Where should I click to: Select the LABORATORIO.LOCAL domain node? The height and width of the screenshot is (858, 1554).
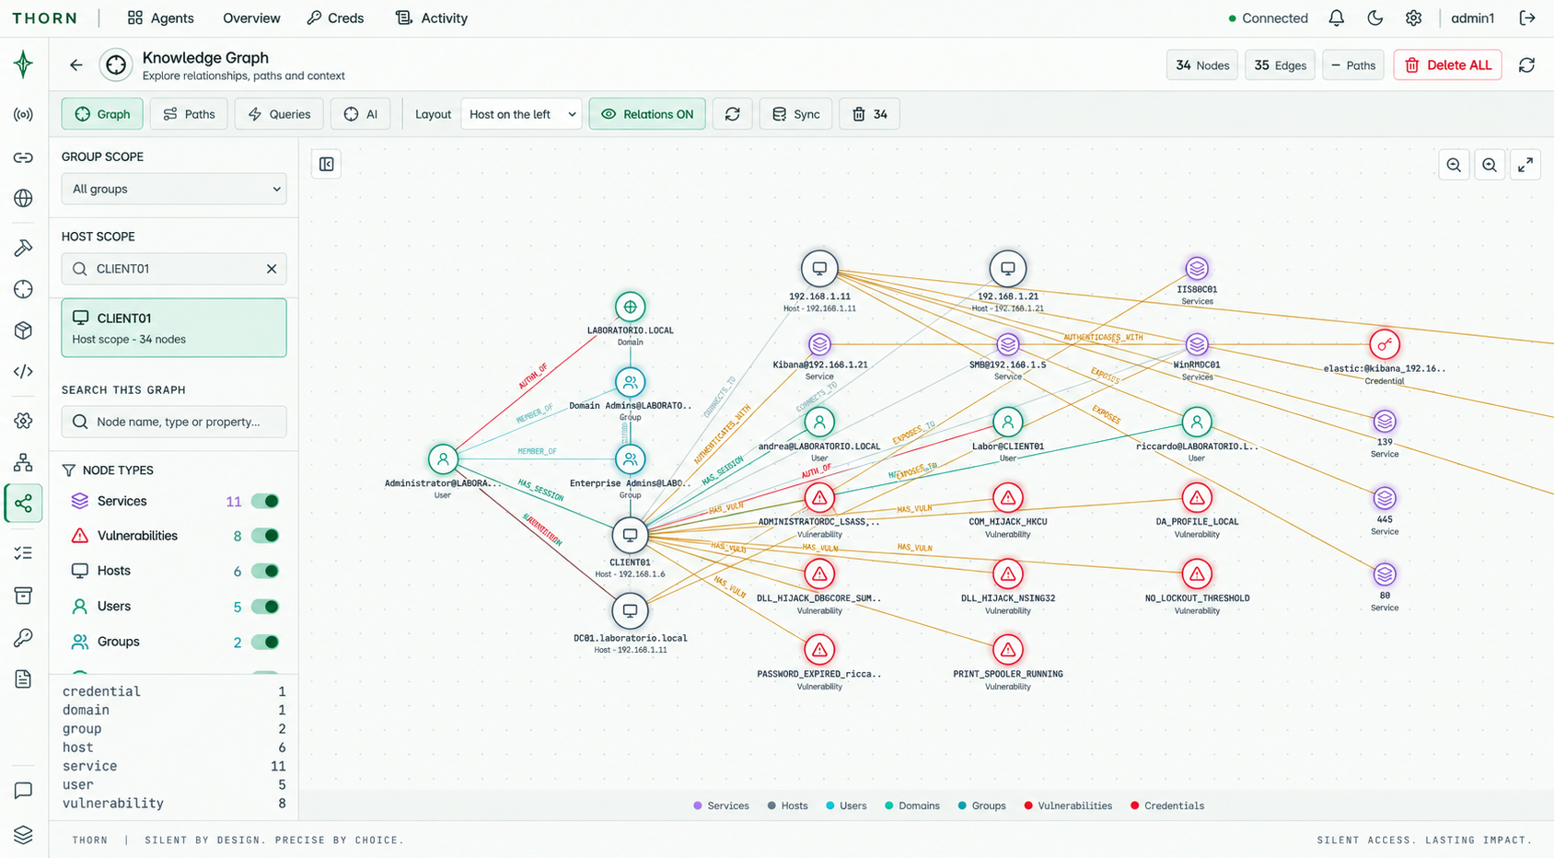pos(630,307)
